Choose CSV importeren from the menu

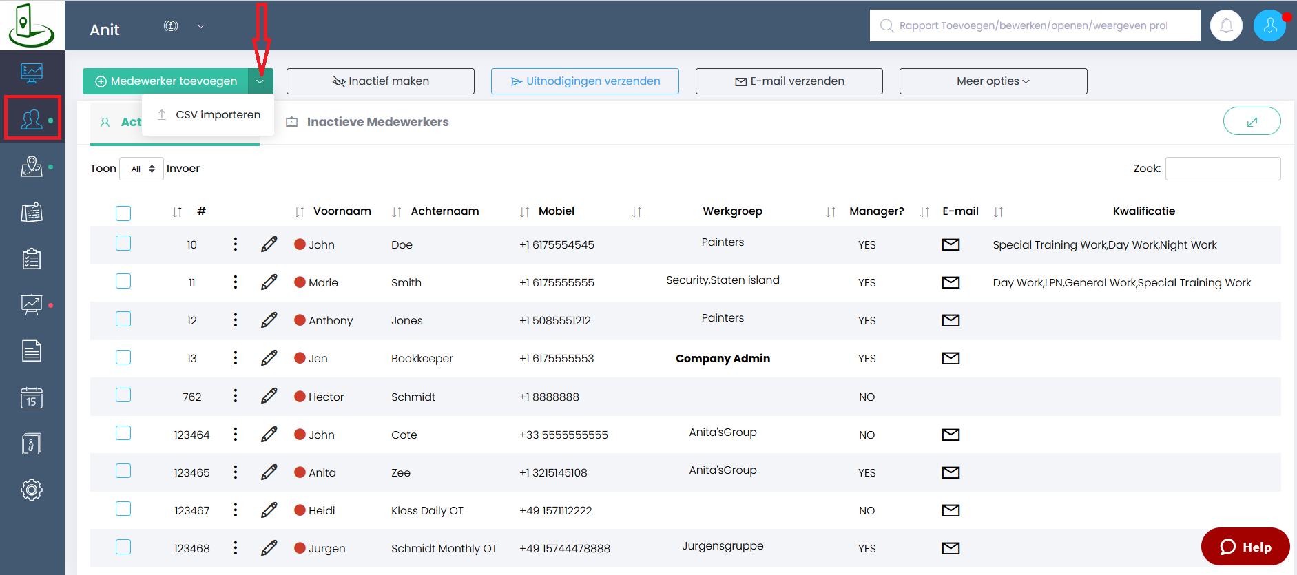click(217, 115)
